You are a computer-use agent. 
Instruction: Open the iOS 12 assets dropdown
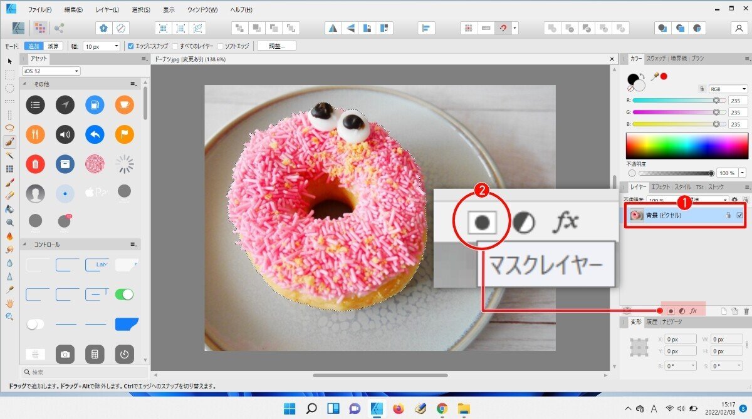click(x=50, y=71)
